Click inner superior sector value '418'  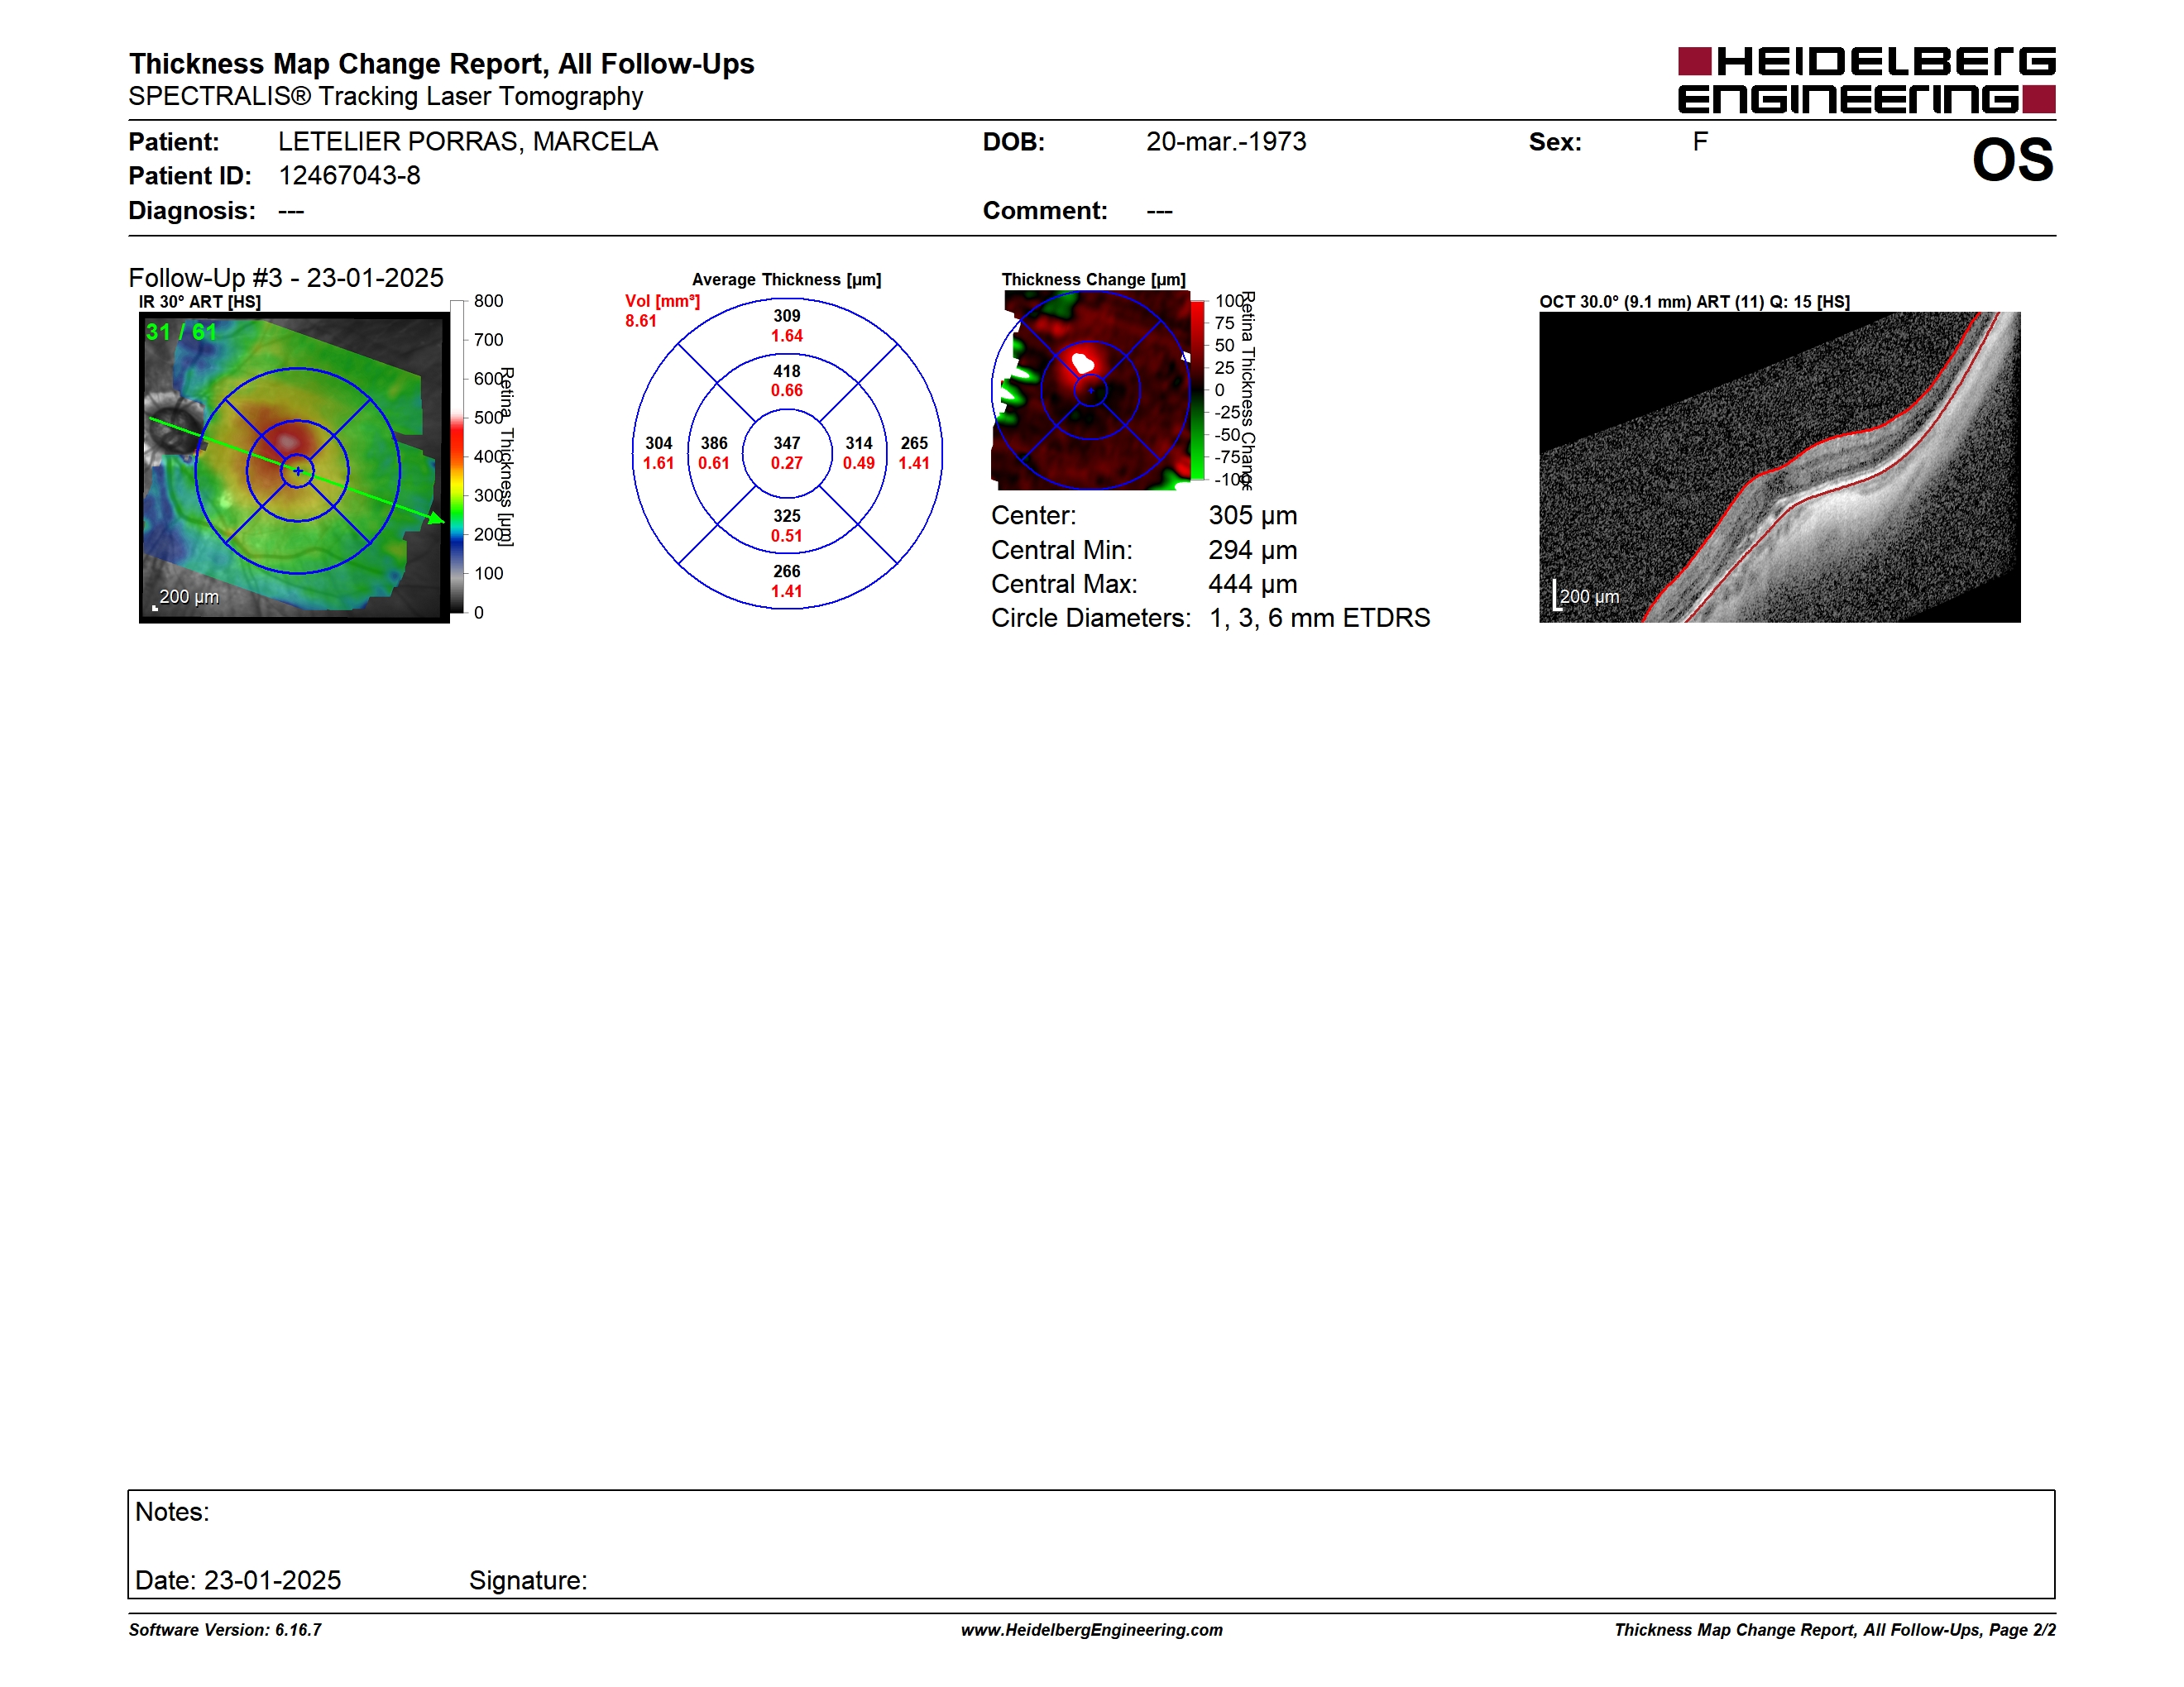(x=787, y=370)
